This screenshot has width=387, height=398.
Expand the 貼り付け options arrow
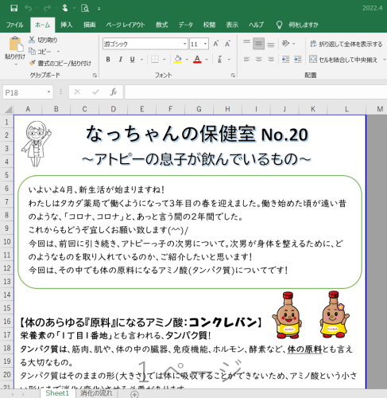(16, 64)
